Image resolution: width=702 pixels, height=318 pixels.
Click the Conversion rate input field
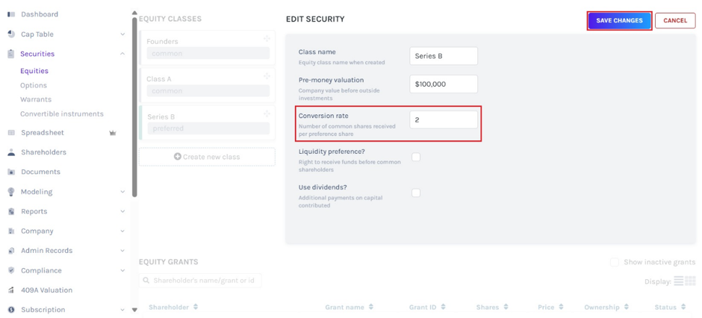(x=444, y=120)
